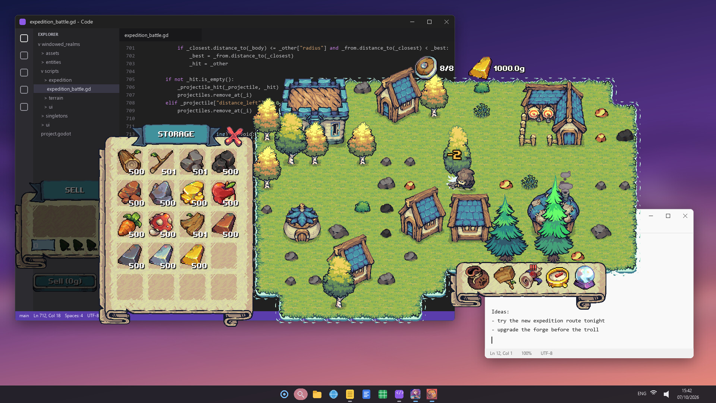Click the notepad text after the troll line
The width and height of the screenshot is (716, 403).
click(x=492, y=340)
